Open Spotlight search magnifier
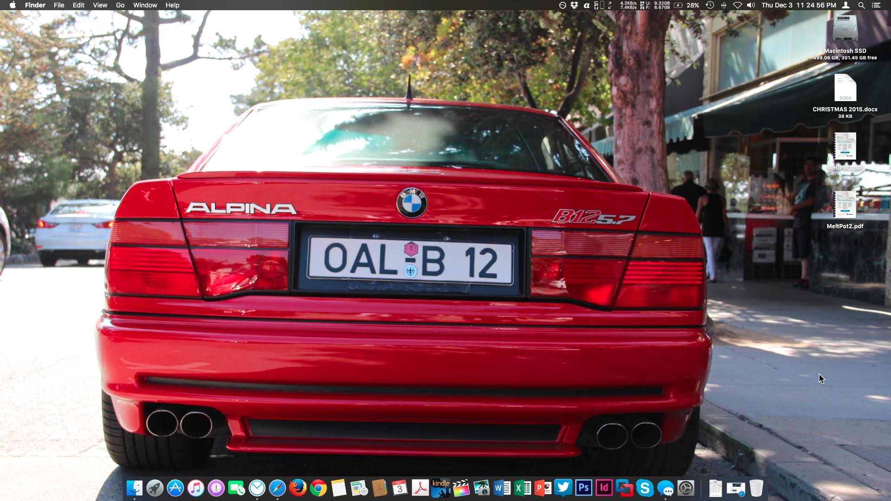Viewport: 891px width, 501px height. [x=861, y=5]
